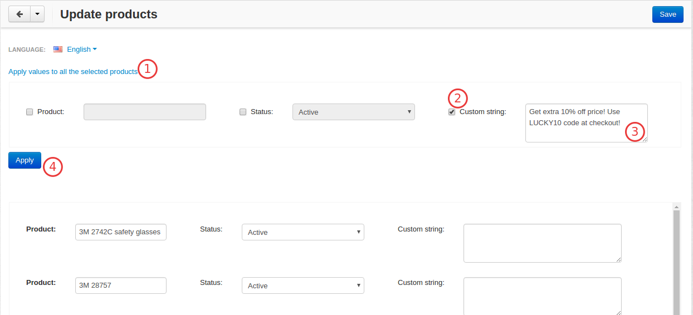Image resolution: width=693 pixels, height=315 pixels.
Task: Save the updated products
Action: click(667, 14)
